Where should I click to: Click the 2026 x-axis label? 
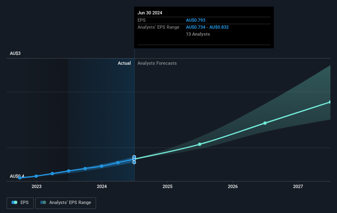[x=233, y=187]
